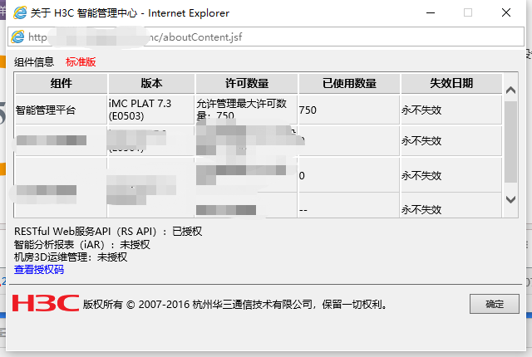Image resolution: width=532 pixels, height=357 pixels.
Task: Click the -- used count cell
Action: tap(349, 206)
